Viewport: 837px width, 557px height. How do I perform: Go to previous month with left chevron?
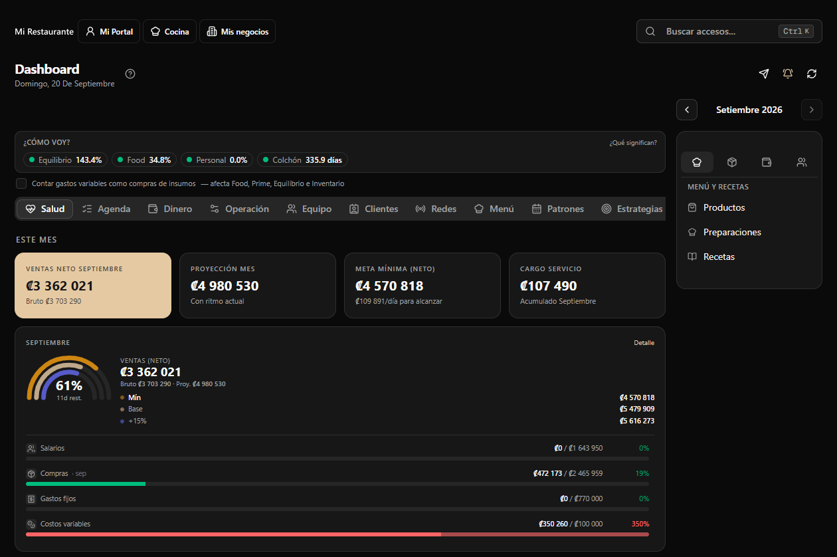click(687, 110)
